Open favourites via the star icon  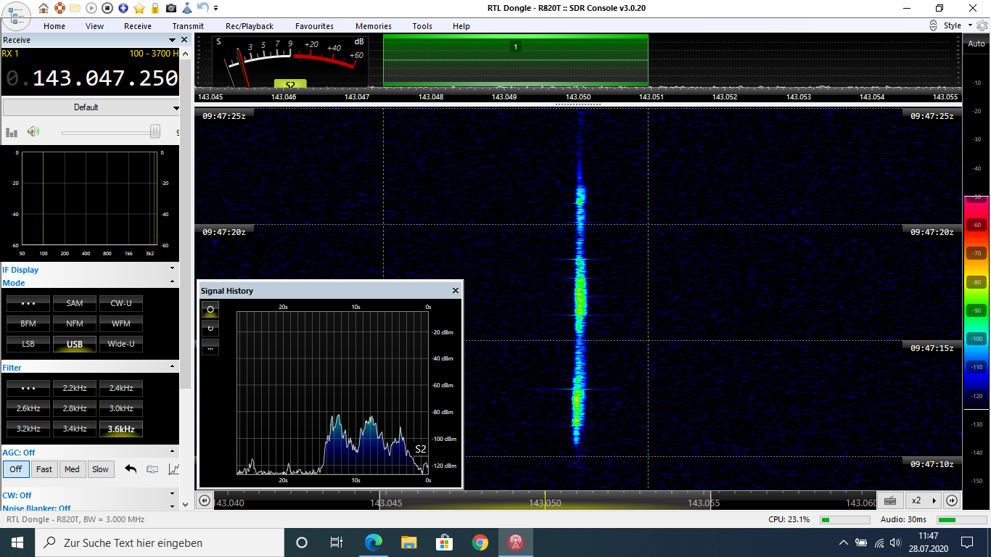click(139, 8)
